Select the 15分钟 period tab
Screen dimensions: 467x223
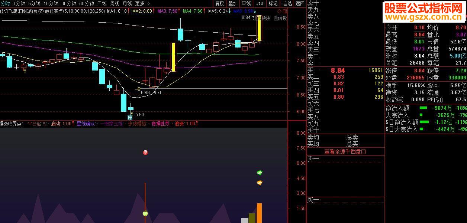click(x=51, y=3)
